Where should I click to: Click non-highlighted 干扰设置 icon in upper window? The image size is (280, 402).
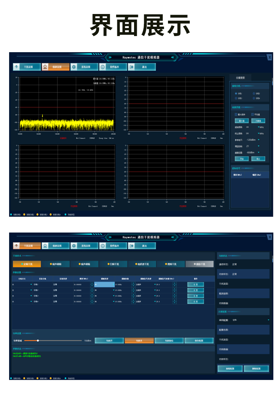pos(17,67)
